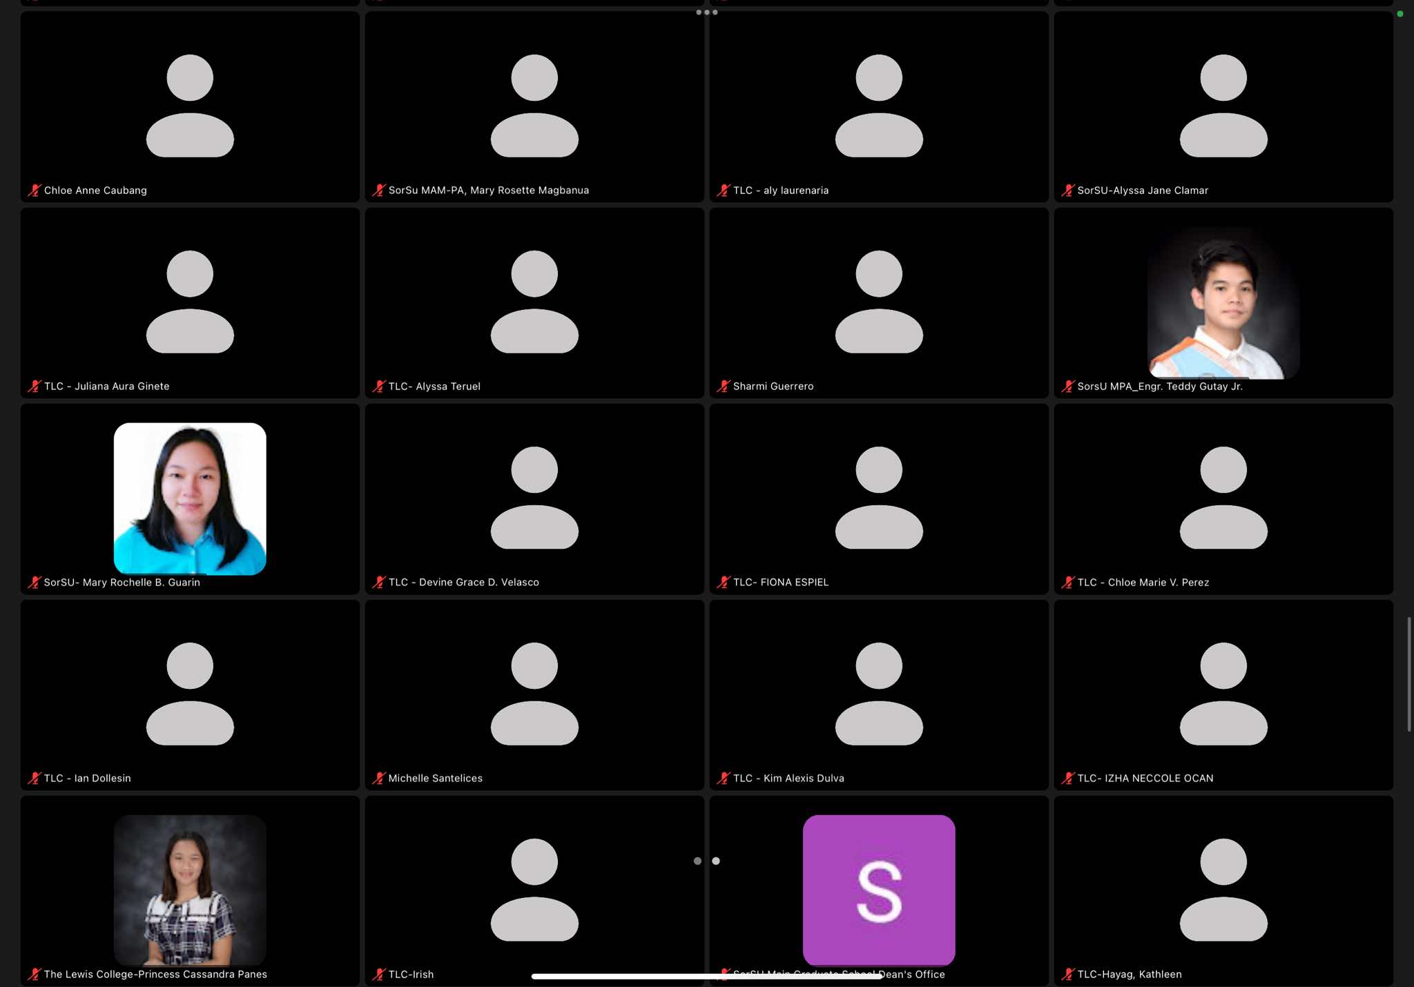This screenshot has height=987, width=1414.
Task: Click the name label TLC - Devine Grace D. Velasco
Action: (463, 583)
